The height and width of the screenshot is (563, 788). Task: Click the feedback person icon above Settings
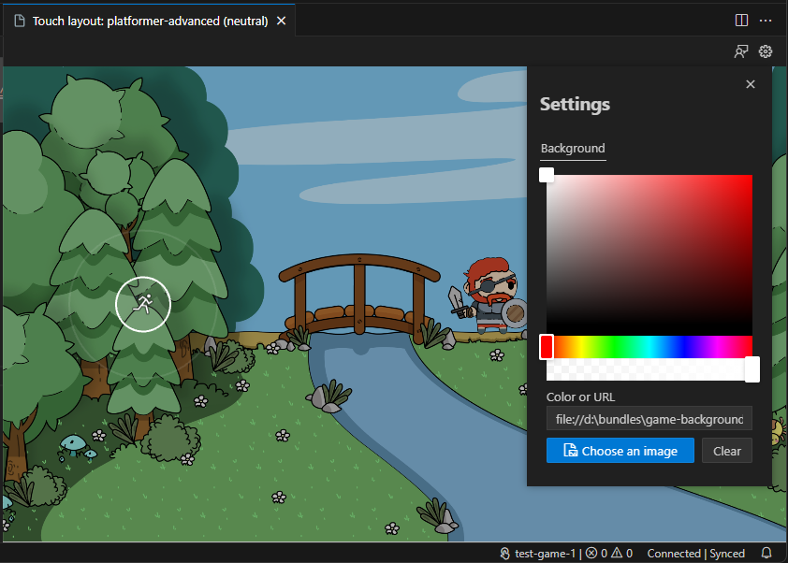pyautogui.click(x=741, y=51)
